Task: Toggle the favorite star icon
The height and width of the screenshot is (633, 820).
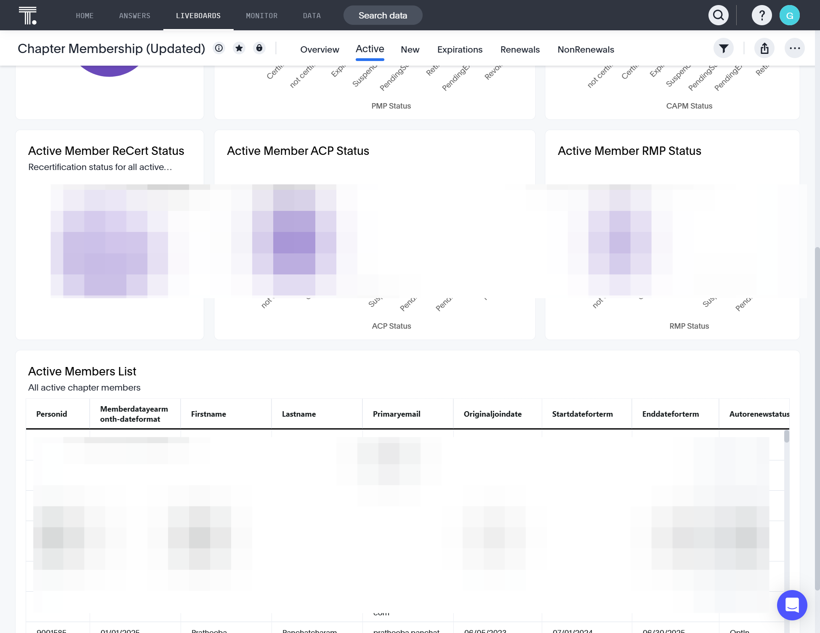Action: 239,48
